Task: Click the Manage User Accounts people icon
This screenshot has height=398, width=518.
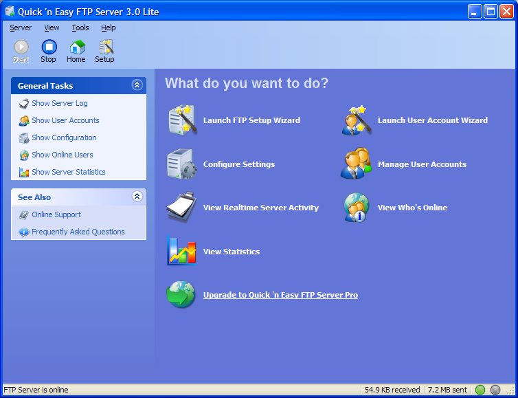Action: click(x=356, y=164)
